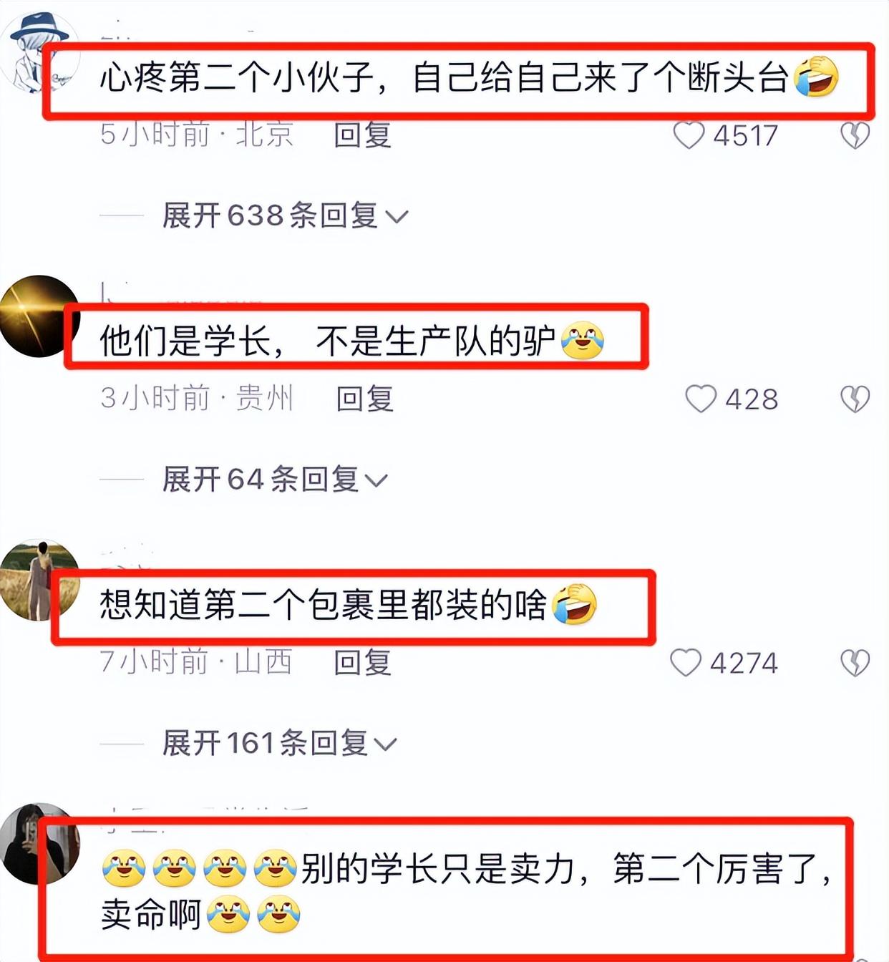Like the Guizhou comment with 428 likes
The width and height of the screenshot is (889, 962).
click(701, 399)
